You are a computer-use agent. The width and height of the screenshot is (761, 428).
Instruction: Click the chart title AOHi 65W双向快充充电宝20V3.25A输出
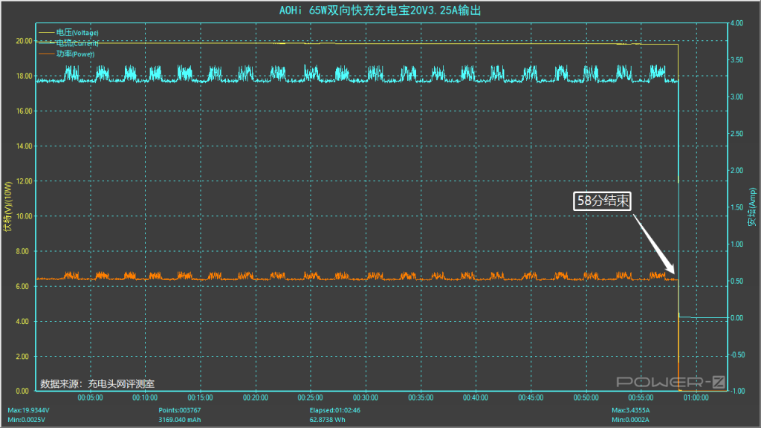pos(380,10)
